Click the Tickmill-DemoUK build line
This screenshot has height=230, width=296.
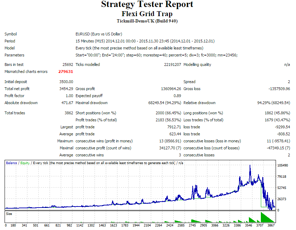click(147, 21)
